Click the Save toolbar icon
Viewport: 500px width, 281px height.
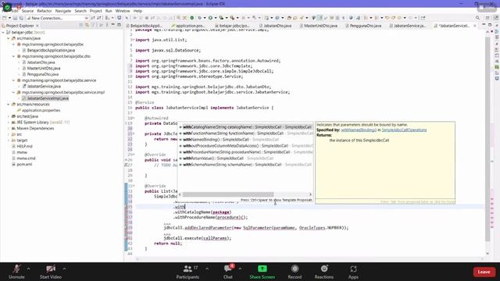(15, 18)
